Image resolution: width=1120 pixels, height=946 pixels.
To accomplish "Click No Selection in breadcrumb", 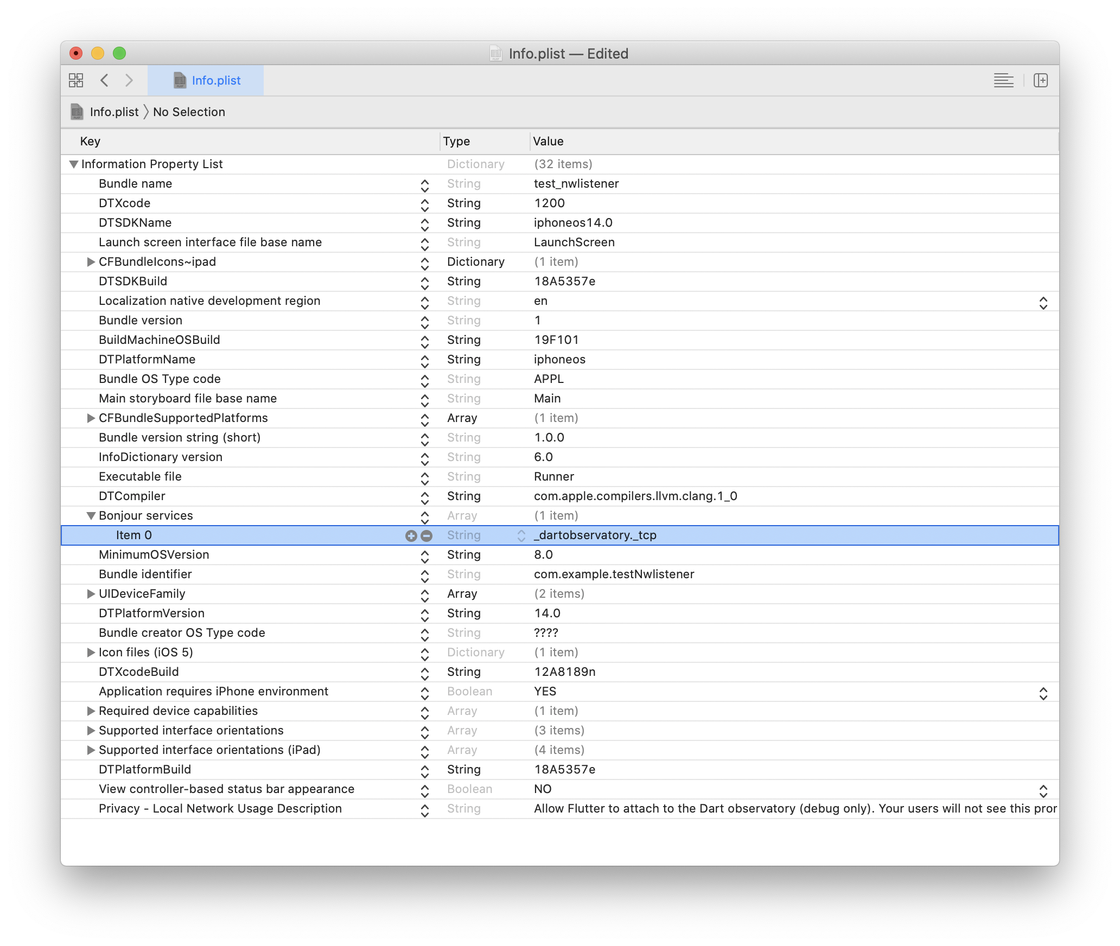I will click(189, 112).
